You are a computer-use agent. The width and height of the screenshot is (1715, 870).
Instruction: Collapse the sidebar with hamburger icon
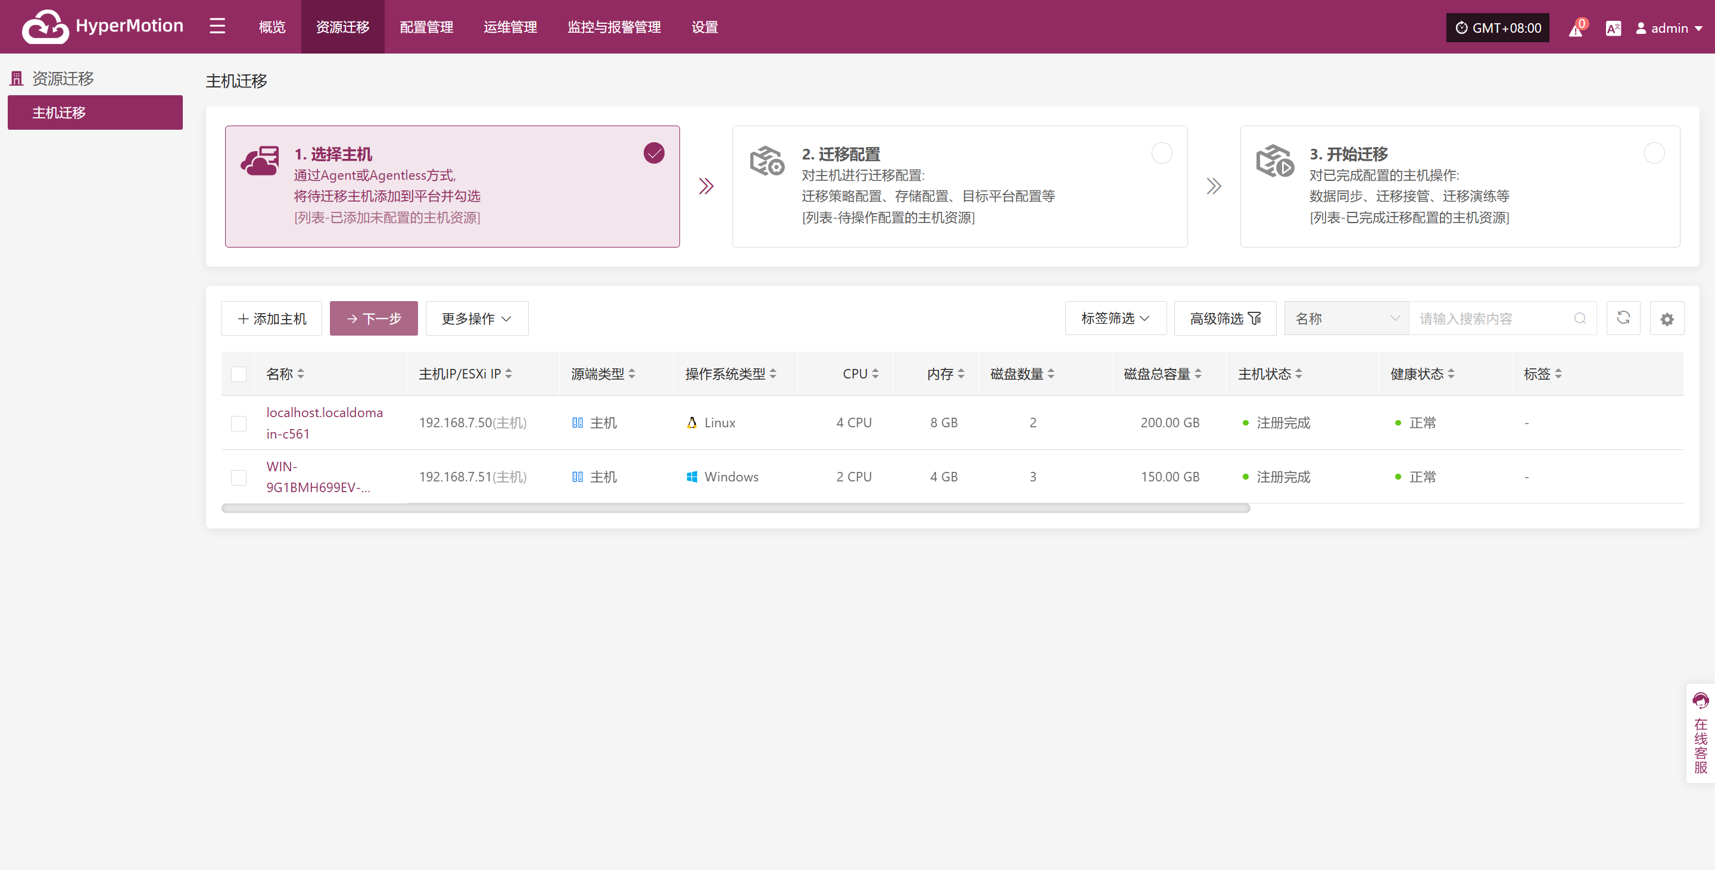(217, 27)
